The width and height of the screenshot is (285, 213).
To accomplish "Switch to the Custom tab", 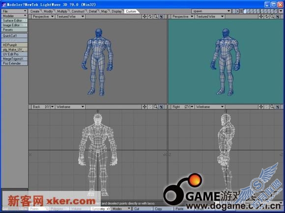I will click(131, 11).
